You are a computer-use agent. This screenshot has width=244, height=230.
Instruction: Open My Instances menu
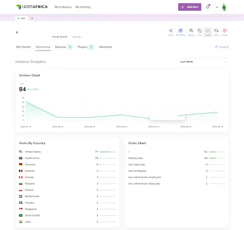pyautogui.click(x=63, y=7)
